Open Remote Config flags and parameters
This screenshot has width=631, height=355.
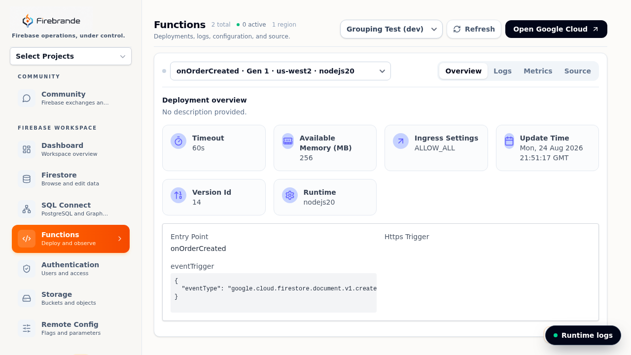[70, 328]
